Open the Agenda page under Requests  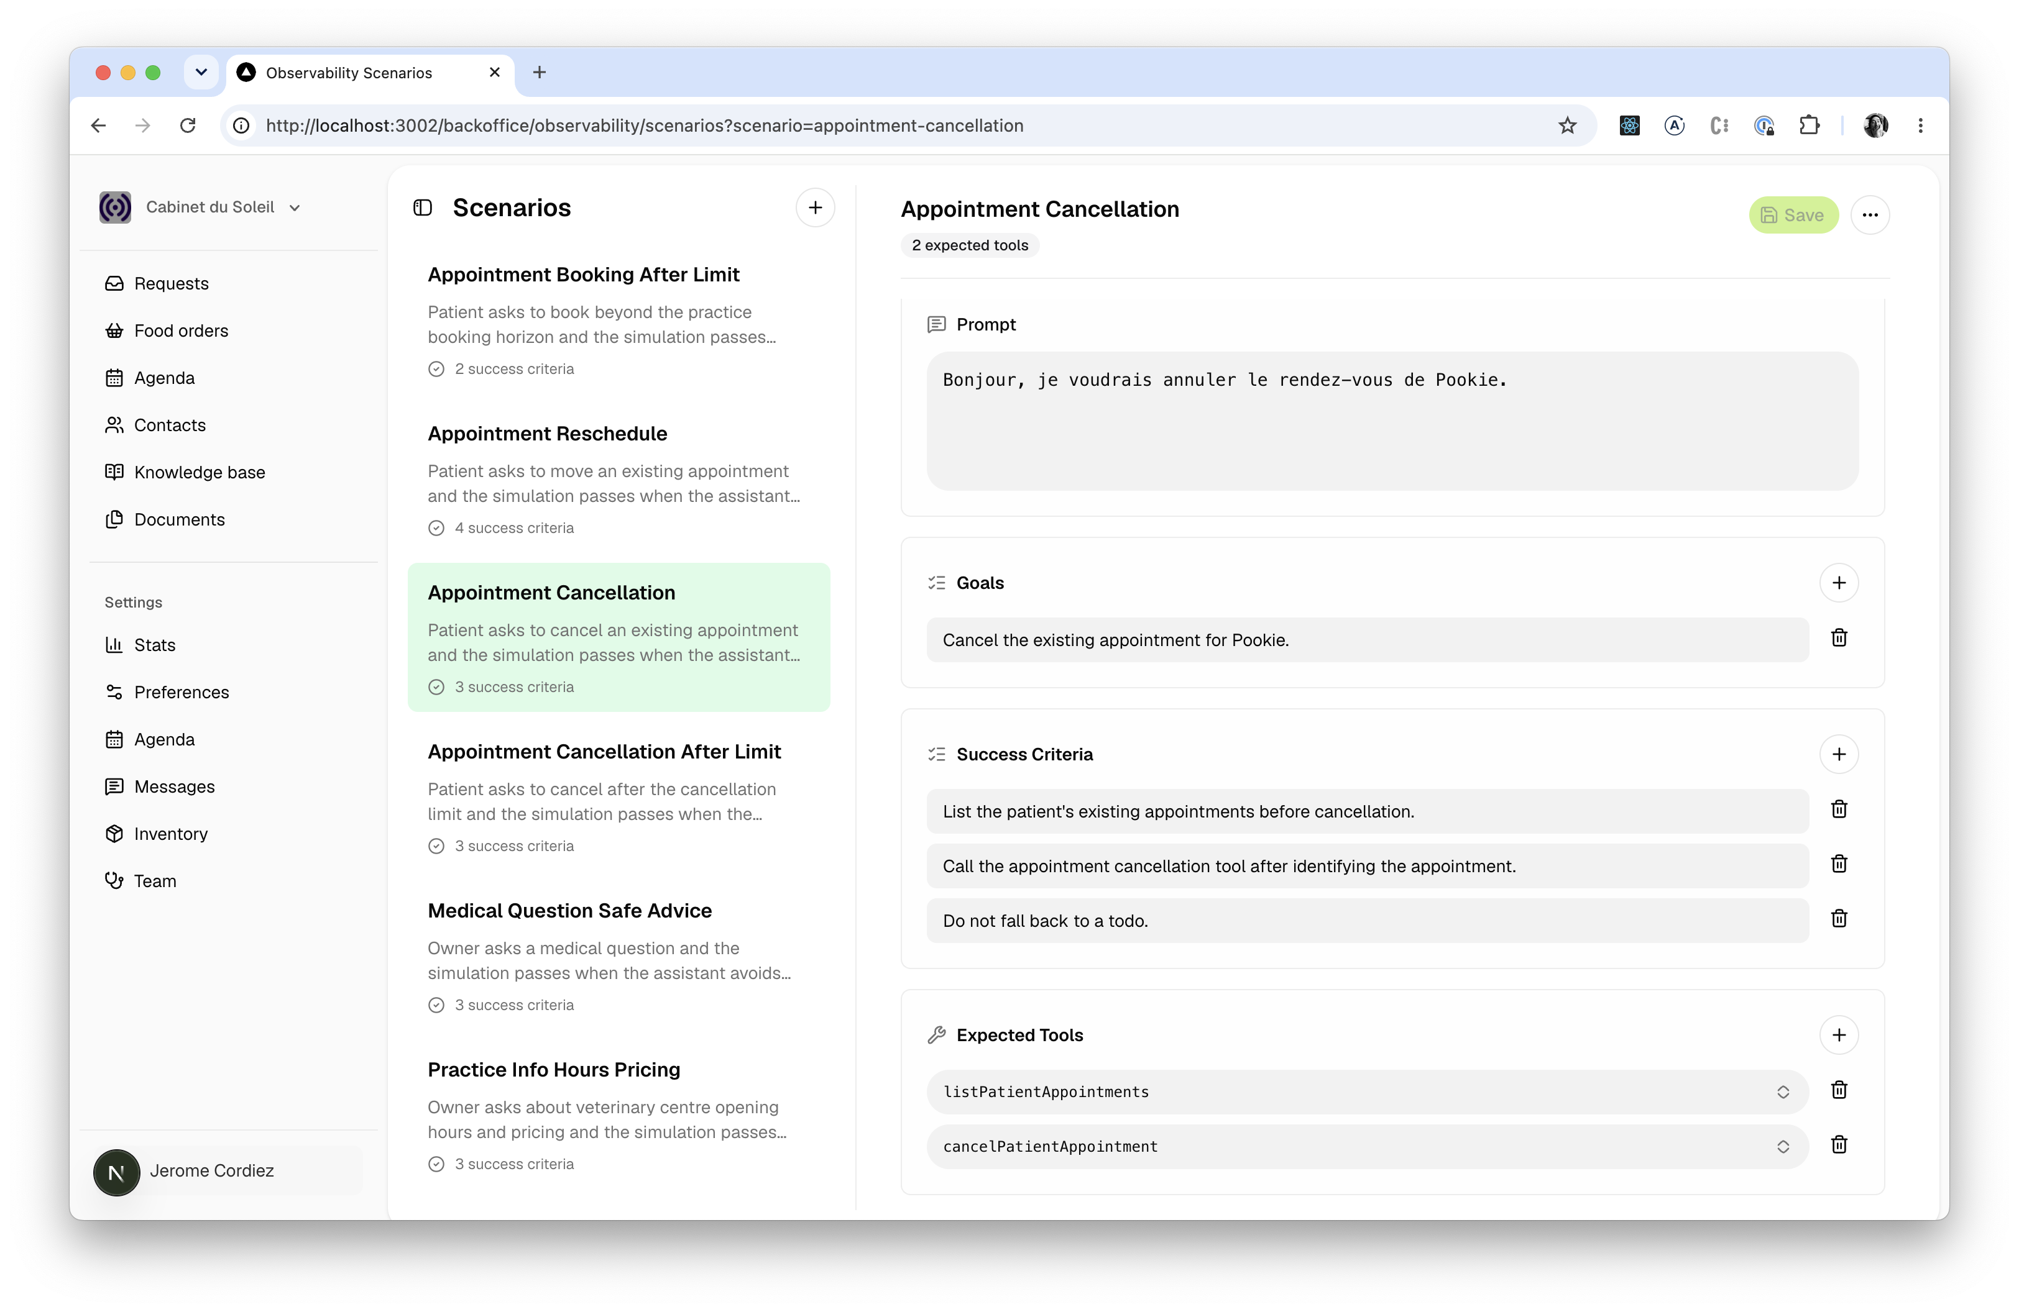163,378
